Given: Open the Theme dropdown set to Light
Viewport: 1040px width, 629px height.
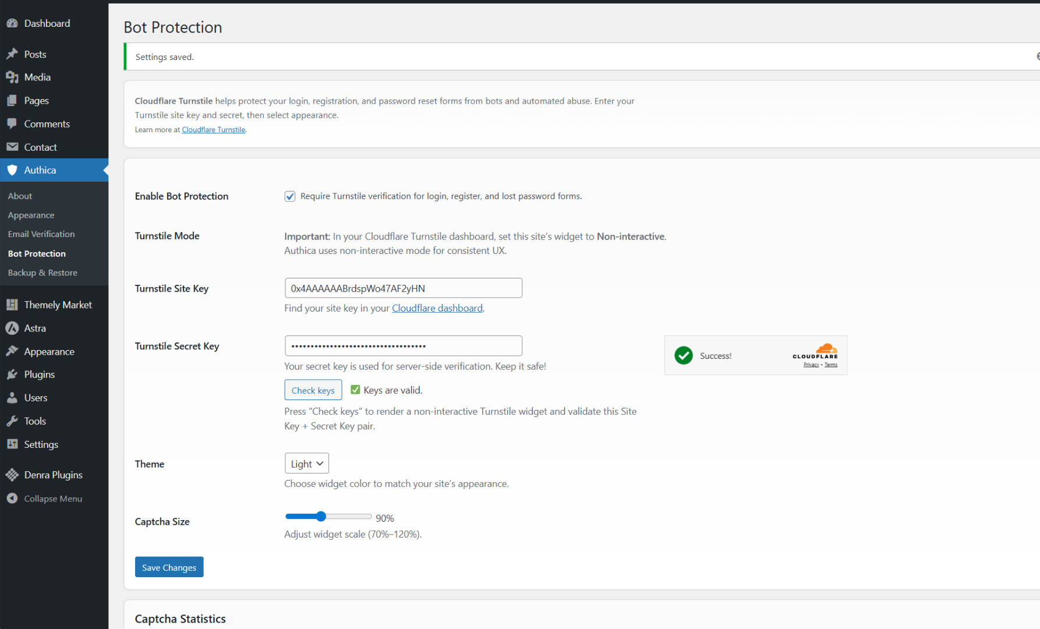Looking at the screenshot, I should coord(307,464).
